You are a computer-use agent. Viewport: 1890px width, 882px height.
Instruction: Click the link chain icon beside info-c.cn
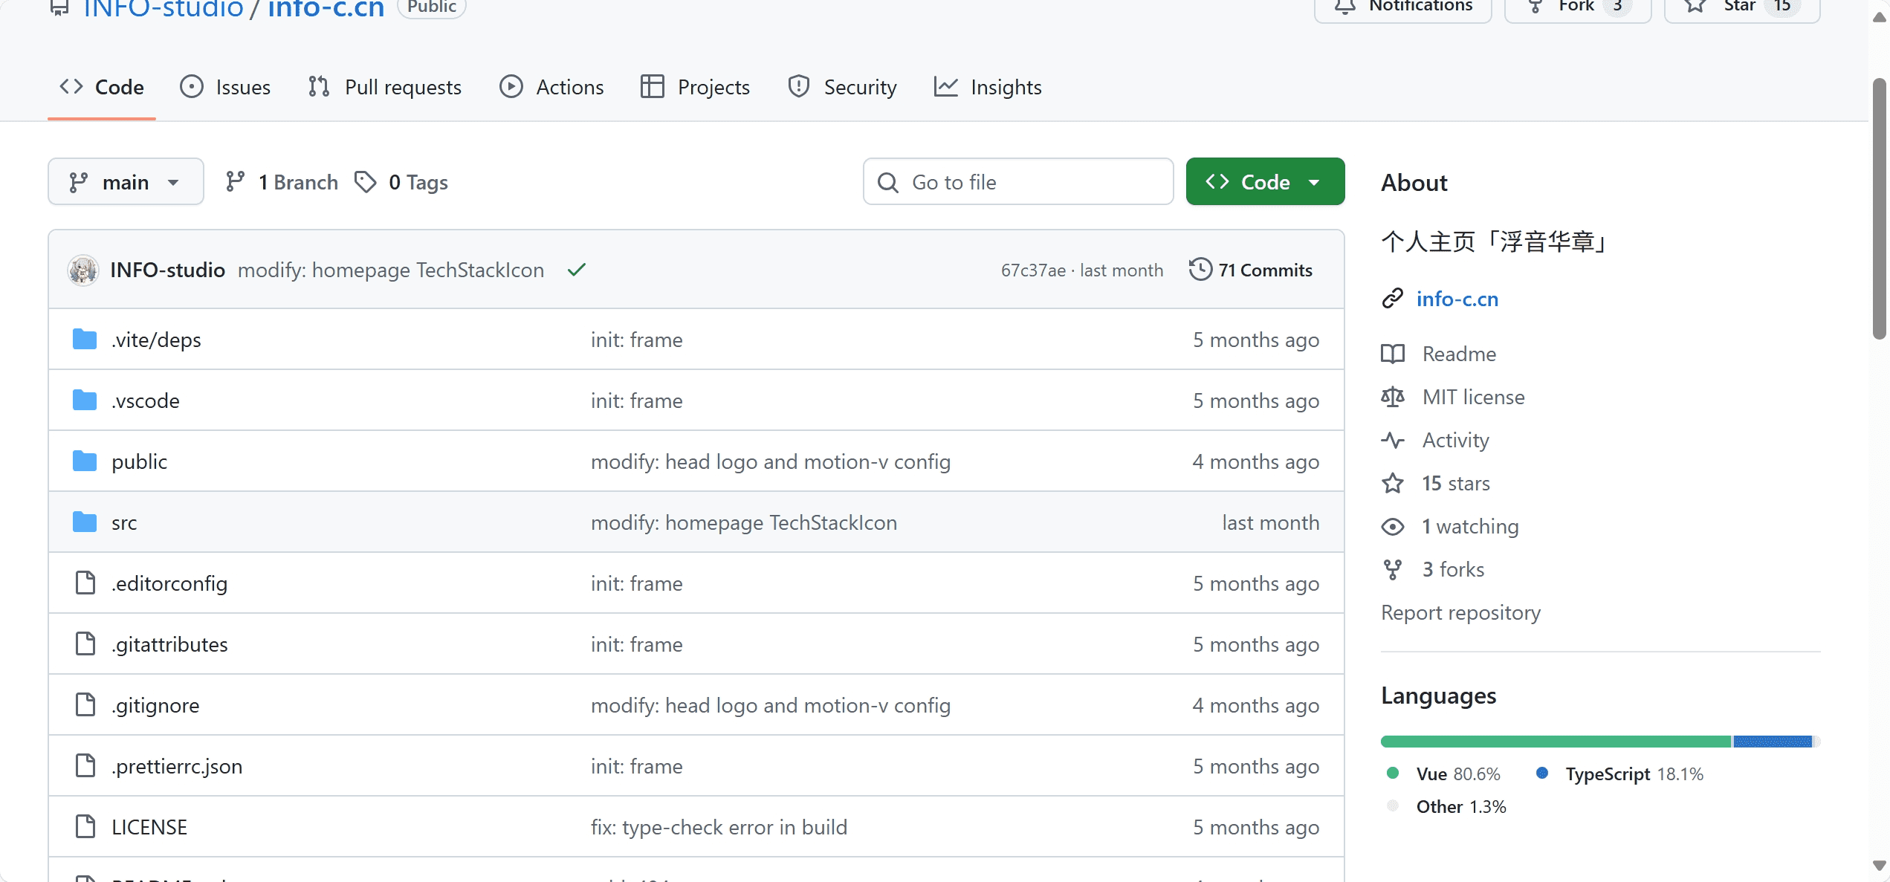pyautogui.click(x=1392, y=298)
